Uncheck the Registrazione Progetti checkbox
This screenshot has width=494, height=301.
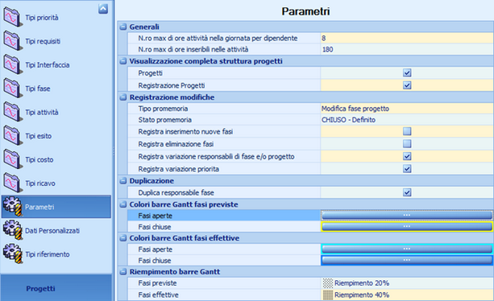(x=407, y=85)
